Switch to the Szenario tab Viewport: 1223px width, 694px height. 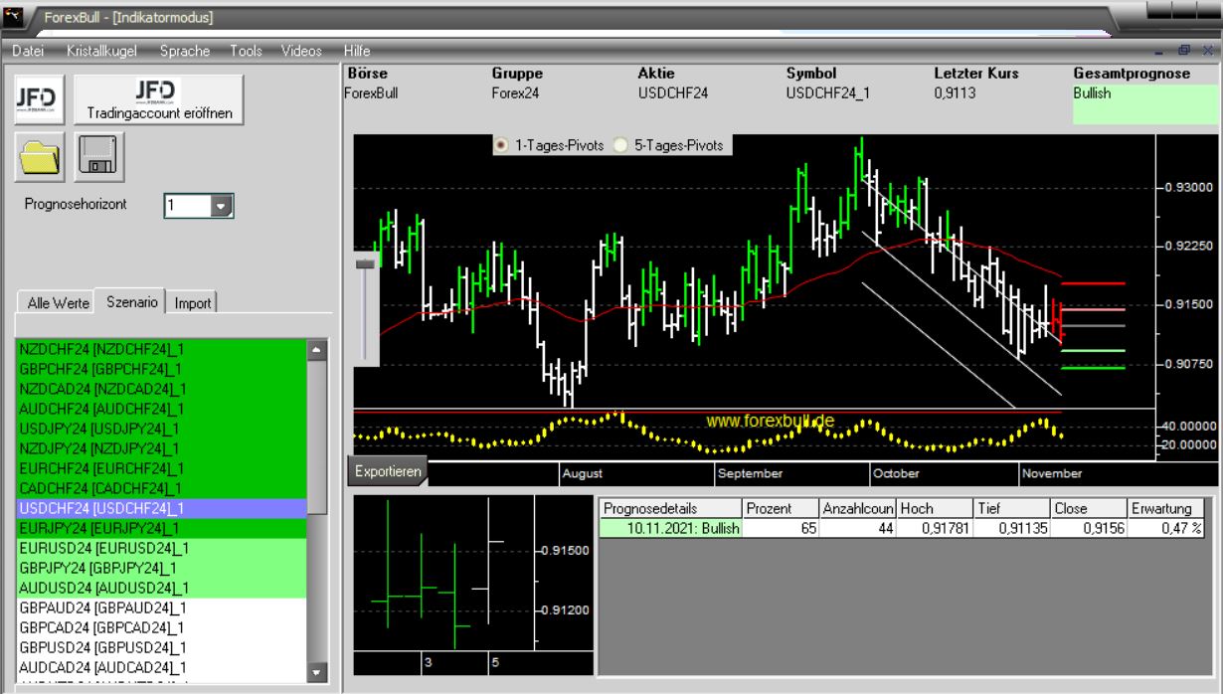point(132,301)
